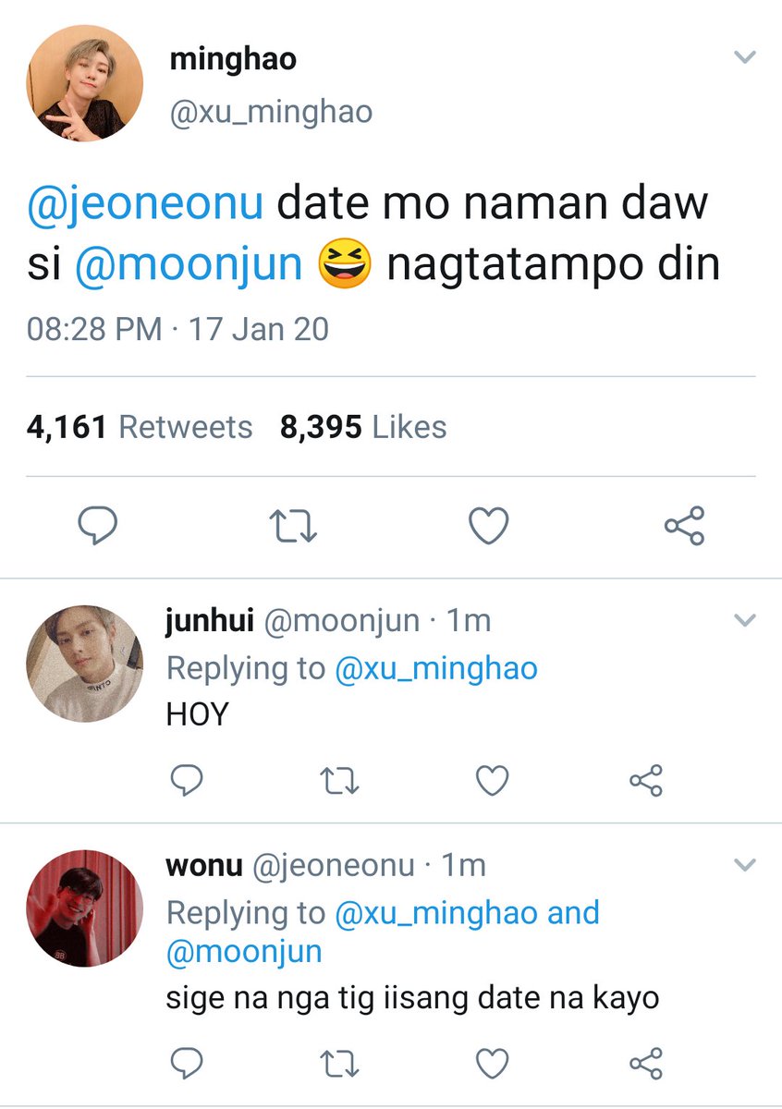View the 8,395 Likes list

[x=363, y=427]
